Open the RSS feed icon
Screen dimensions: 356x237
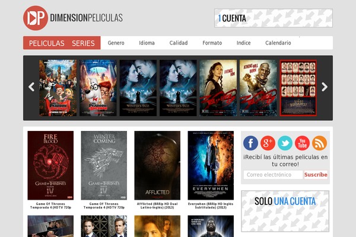click(319, 143)
